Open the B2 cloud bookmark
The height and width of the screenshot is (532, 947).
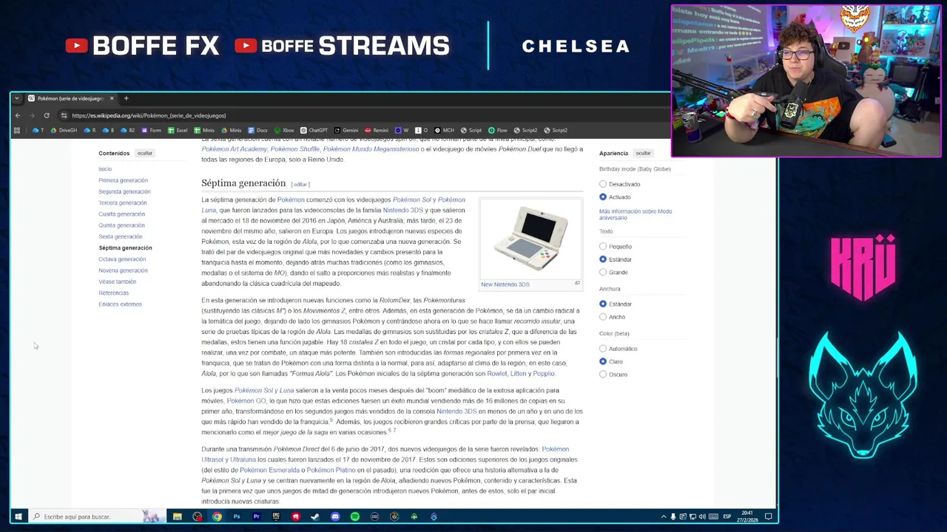[x=128, y=130]
